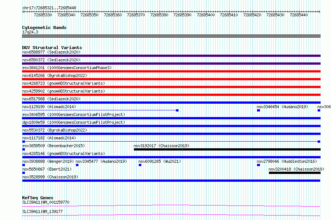The height and width of the screenshot is (220, 331).
Task: Click the small blue marker under esv3658509
Action: click(24, 149)
